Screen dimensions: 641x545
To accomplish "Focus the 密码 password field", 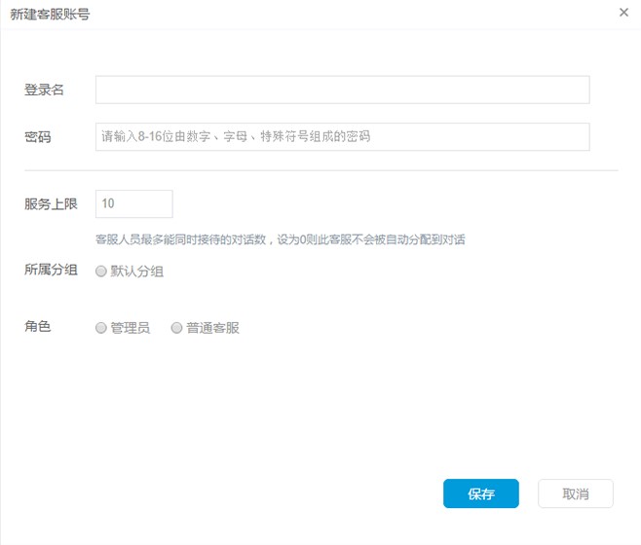I will (x=342, y=137).
